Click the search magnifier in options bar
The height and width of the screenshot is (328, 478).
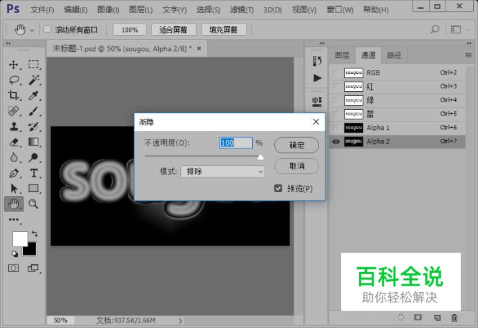434,29
